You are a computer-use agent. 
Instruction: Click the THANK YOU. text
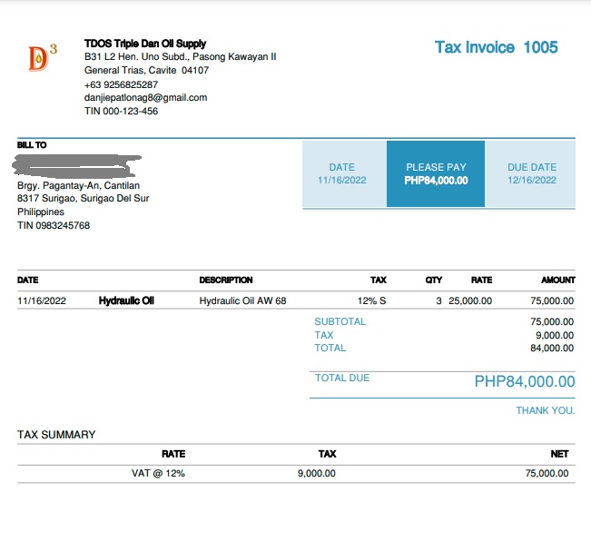pyautogui.click(x=545, y=411)
